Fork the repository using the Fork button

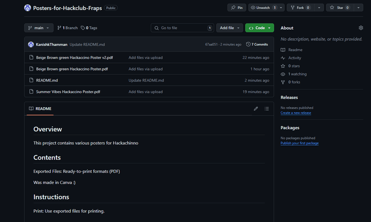pos(301,8)
